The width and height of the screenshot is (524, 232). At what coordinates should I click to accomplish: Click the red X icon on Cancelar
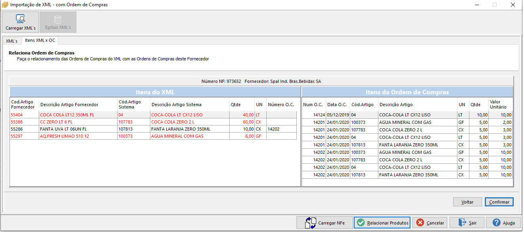(420, 223)
